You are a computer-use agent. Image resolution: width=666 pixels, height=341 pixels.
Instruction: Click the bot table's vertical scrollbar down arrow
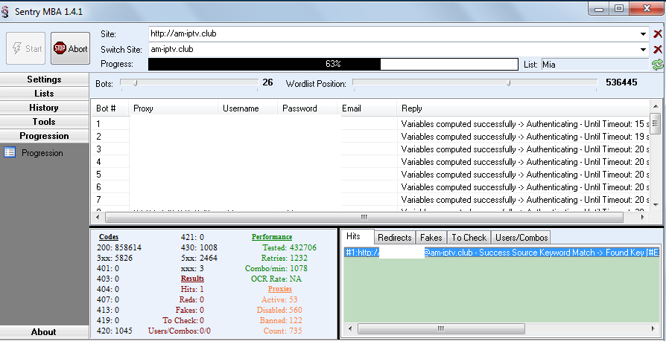pos(655,205)
